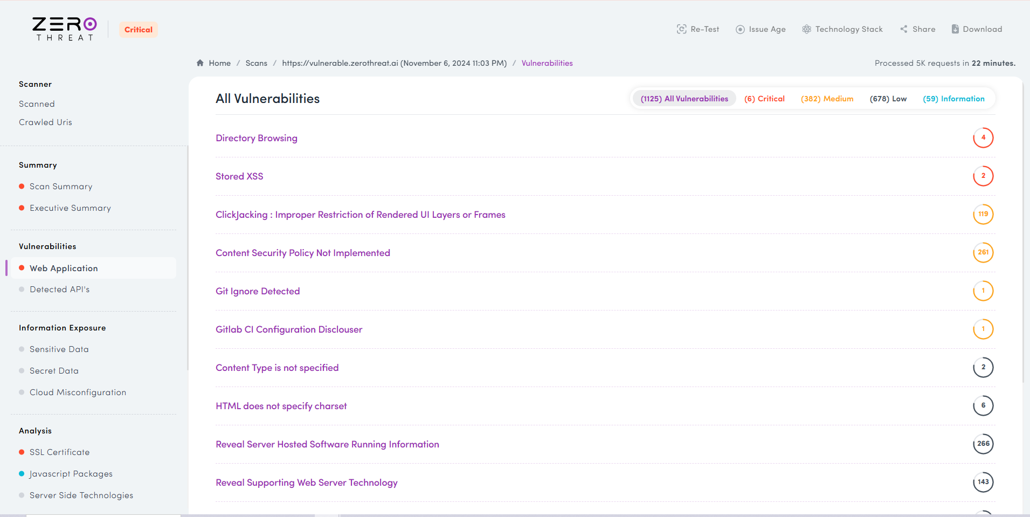This screenshot has width=1030, height=517.
Task: Click the Home breadcrumb house icon
Action: pyautogui.click(x=200, y=63)
